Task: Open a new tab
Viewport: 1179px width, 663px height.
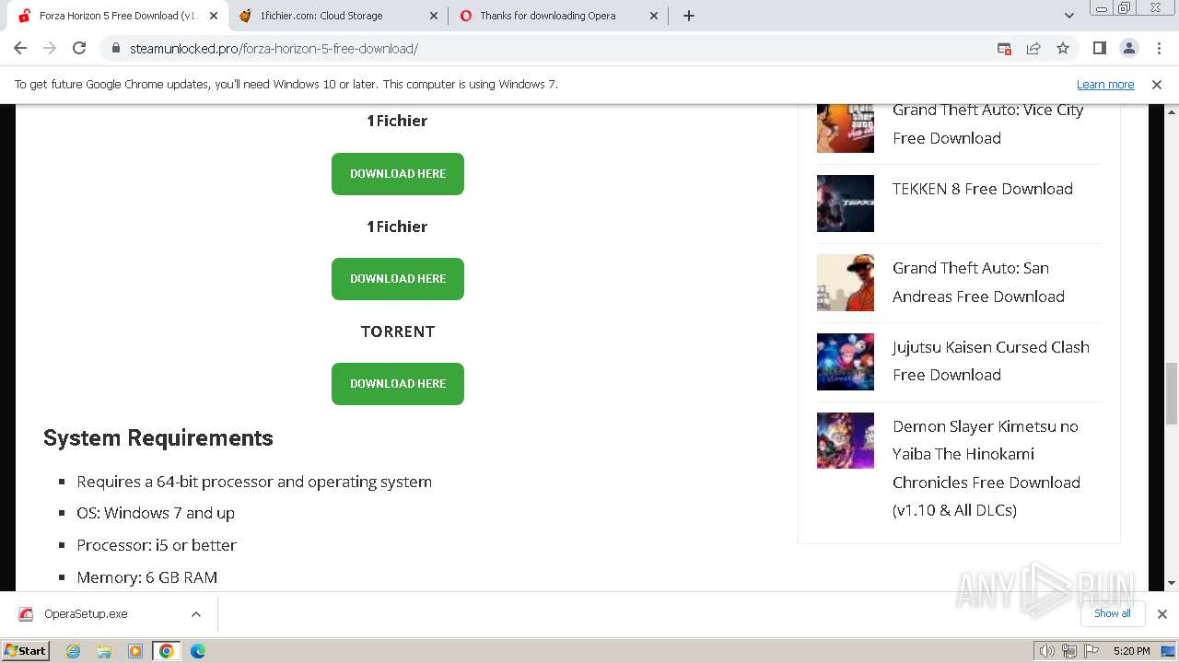Action: coord(689,16)
